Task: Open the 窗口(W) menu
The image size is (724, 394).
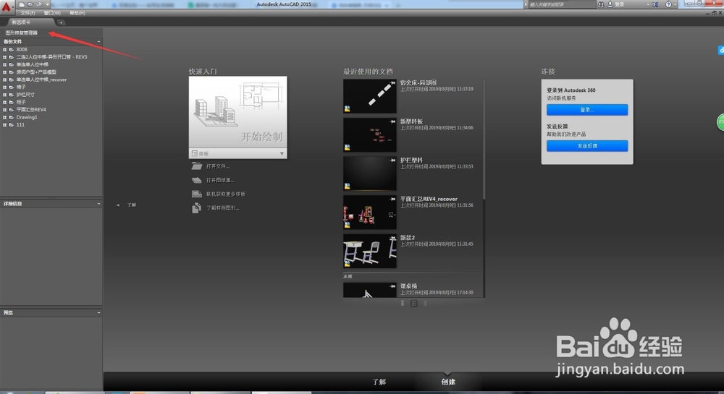Action: click(52, 13)
